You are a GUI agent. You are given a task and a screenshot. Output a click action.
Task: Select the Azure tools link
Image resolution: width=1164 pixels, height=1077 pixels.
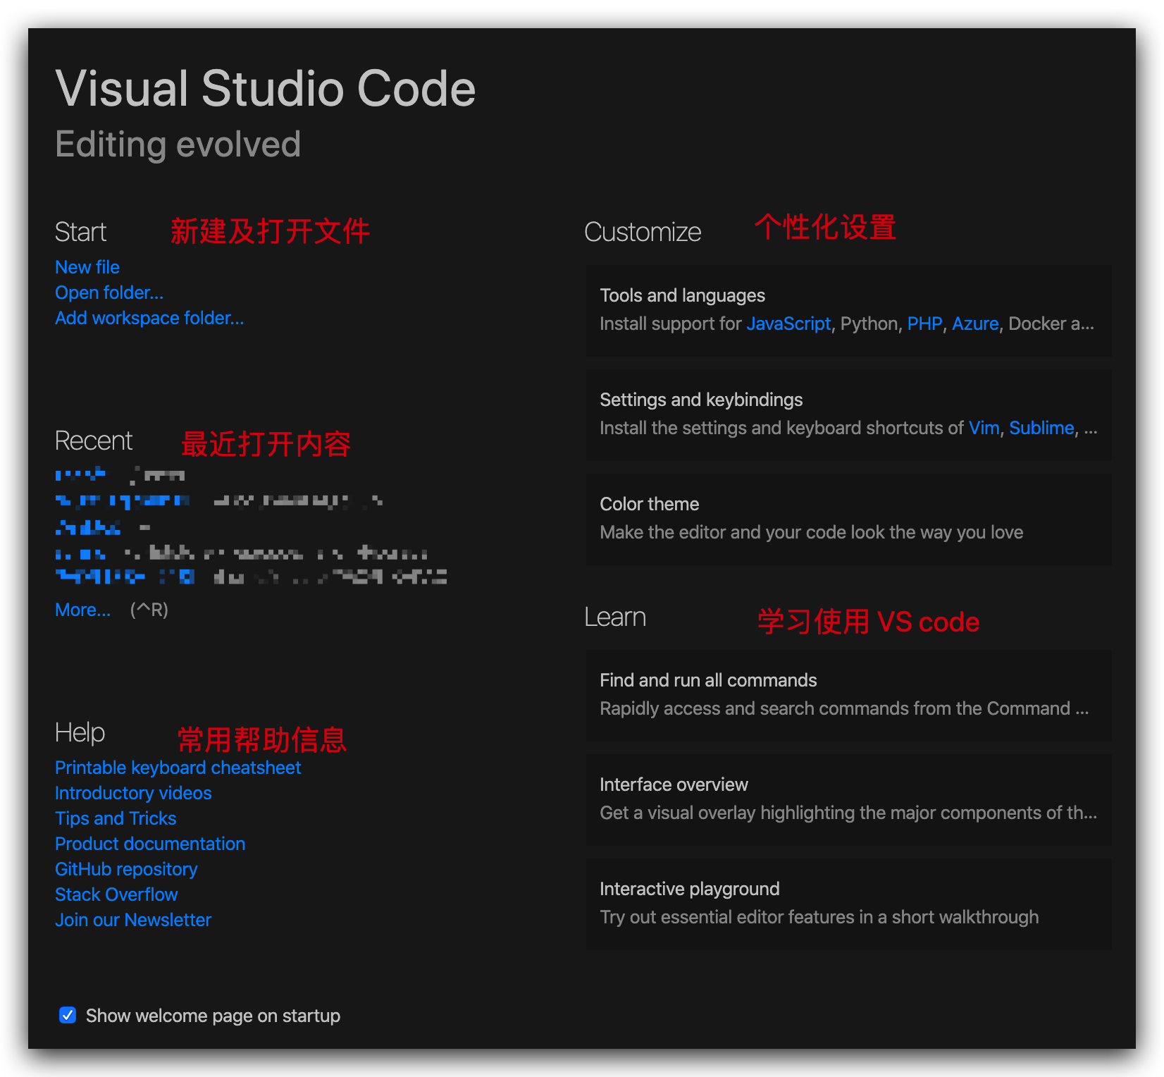(x=974, y=324)
